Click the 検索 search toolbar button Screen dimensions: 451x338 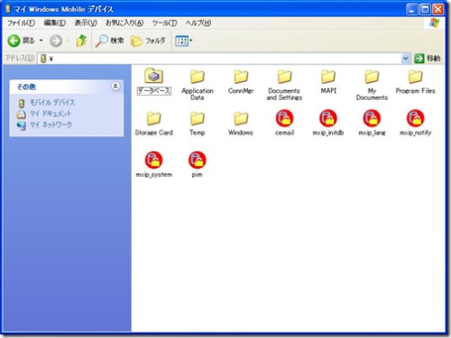pyautogui.click(x=109, y=41)
